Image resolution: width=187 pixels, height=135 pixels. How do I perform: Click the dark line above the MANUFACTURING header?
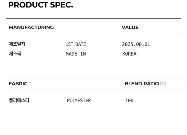[x=93, y=19]
